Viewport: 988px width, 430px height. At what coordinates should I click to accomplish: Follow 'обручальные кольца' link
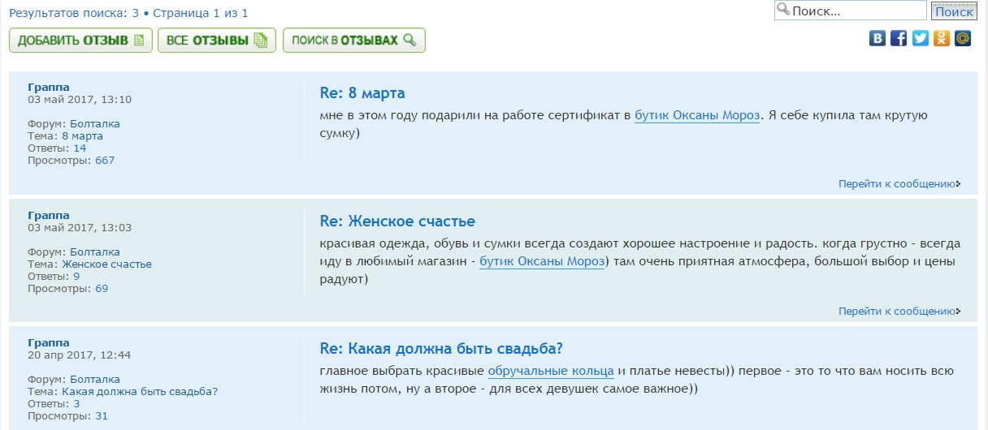(x=551, y=371)
